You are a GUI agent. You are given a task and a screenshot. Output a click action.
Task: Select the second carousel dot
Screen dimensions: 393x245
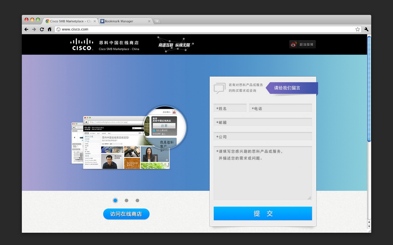(x=126, y=201)
